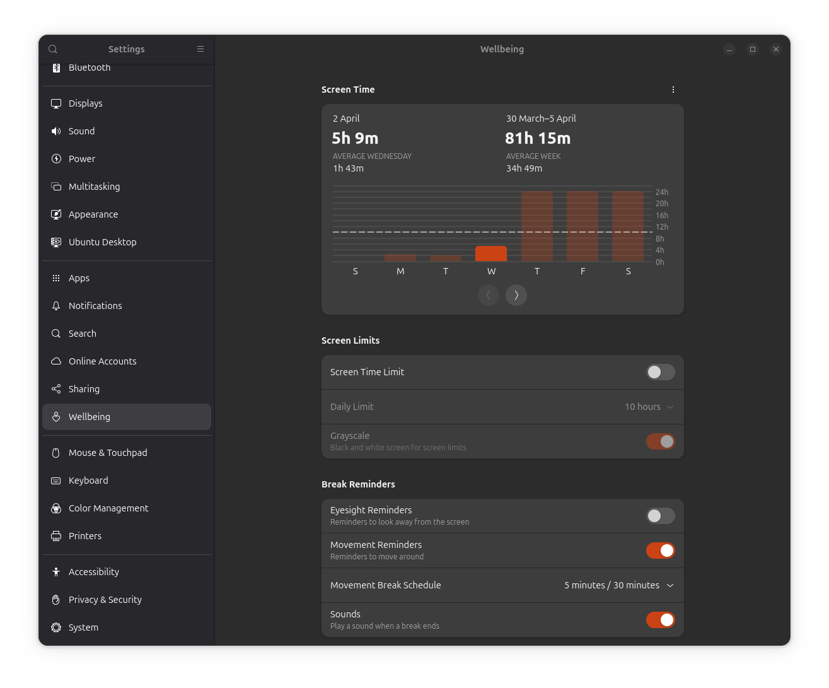Viewport: 829px width, 688px height.
Task: Open the Daily Limit dropdown
Action: pyautogui.click(x=648, y=407)
